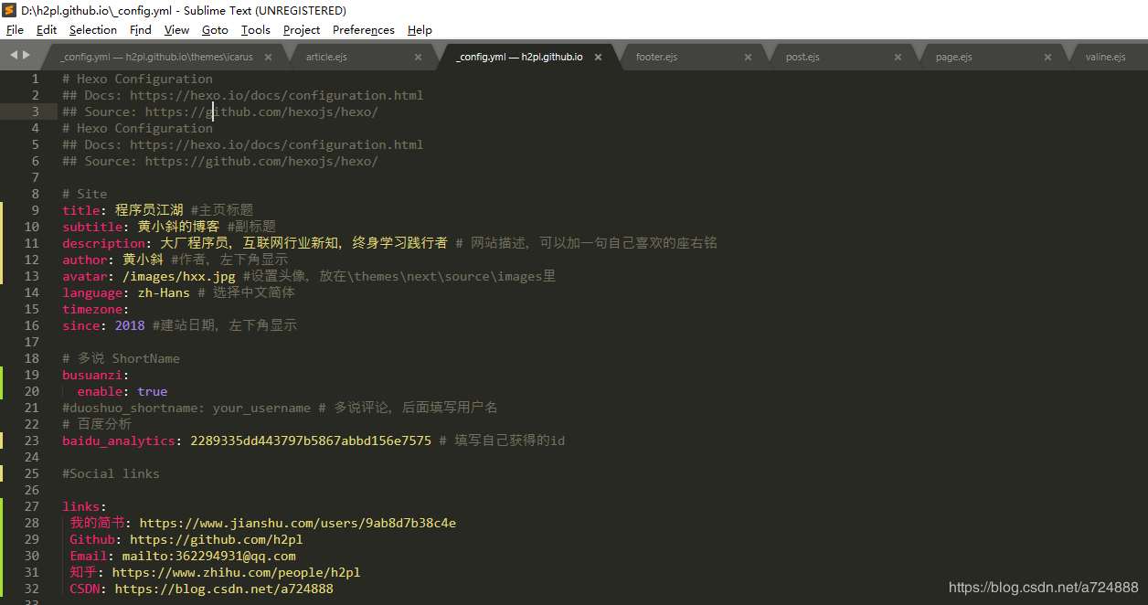Click the 'timezone' key on line 15
The width and height of the screenshot is (1148, 605).
coord(92,309)
